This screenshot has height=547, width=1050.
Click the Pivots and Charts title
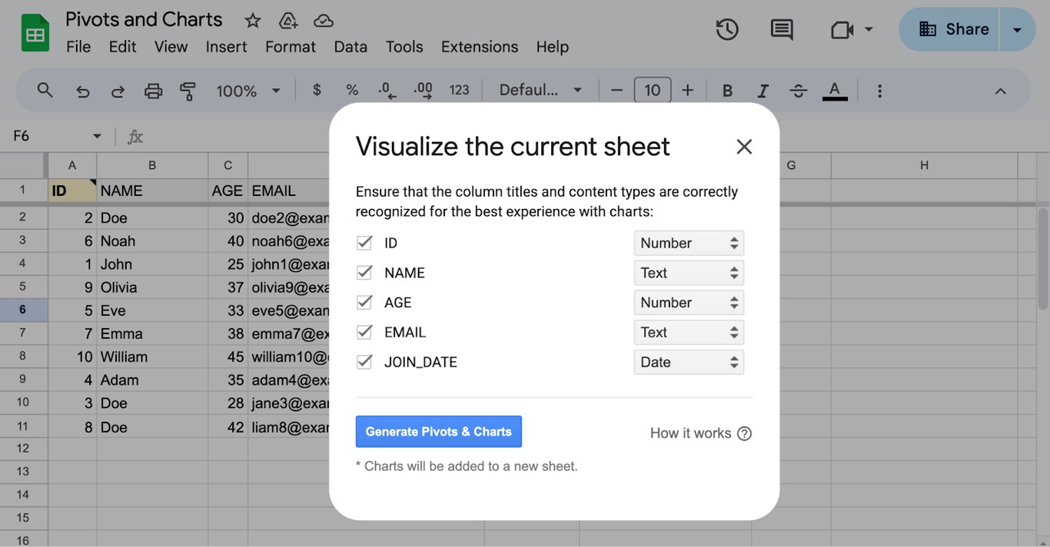144,20
